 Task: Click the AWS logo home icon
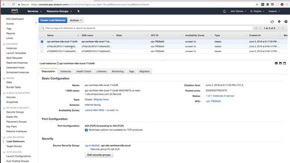pyautogui.click(x=14, y=11)
